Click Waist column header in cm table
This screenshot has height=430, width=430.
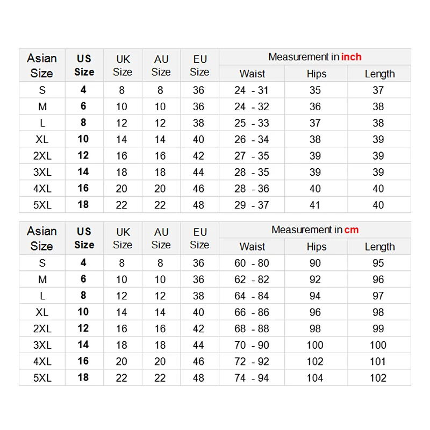point(252,247)
